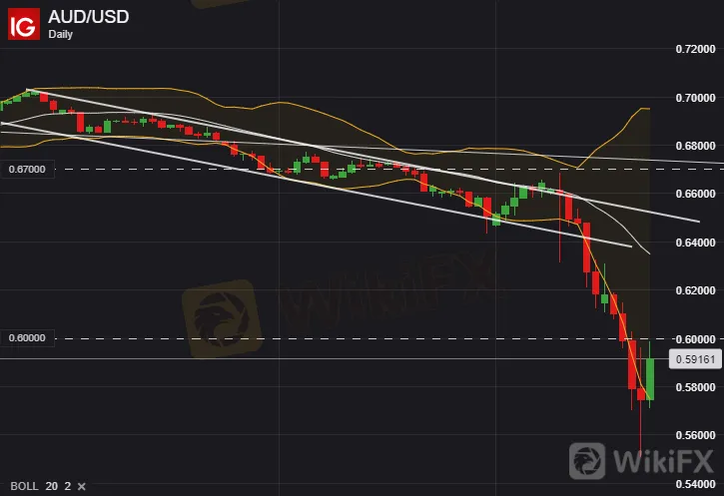The width and height of the screenshot is (724, 496).
Task: Click the IG logo icon
Action: (24, 25)
